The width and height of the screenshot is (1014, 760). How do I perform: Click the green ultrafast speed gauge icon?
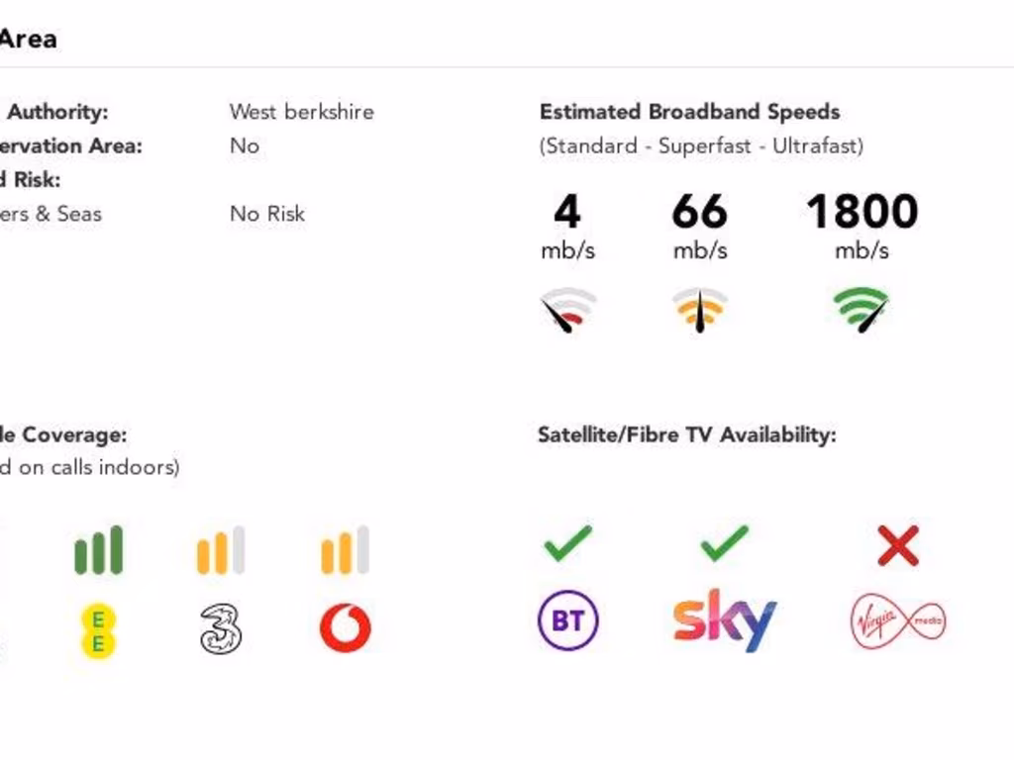click(x=861, y=310)
